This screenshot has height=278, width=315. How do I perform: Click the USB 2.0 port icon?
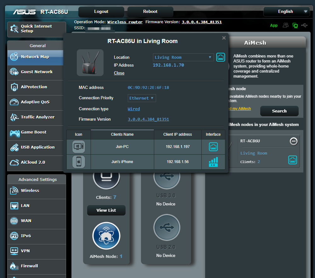click(166, 227)
